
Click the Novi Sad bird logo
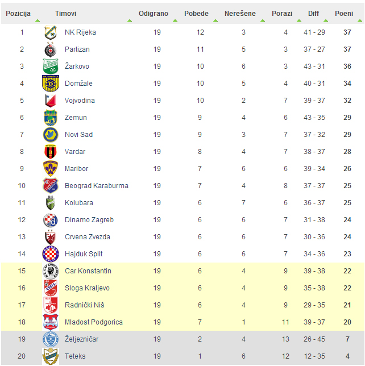coord(51,135)
